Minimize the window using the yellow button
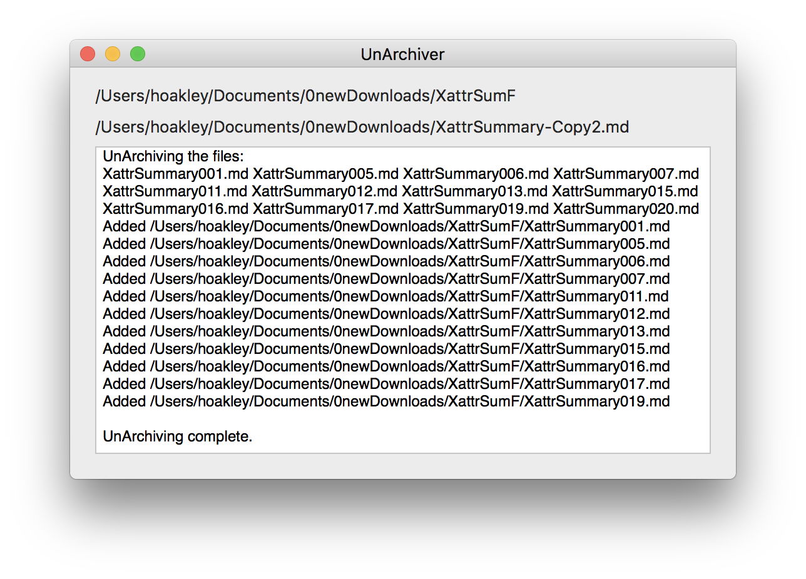 113,54
